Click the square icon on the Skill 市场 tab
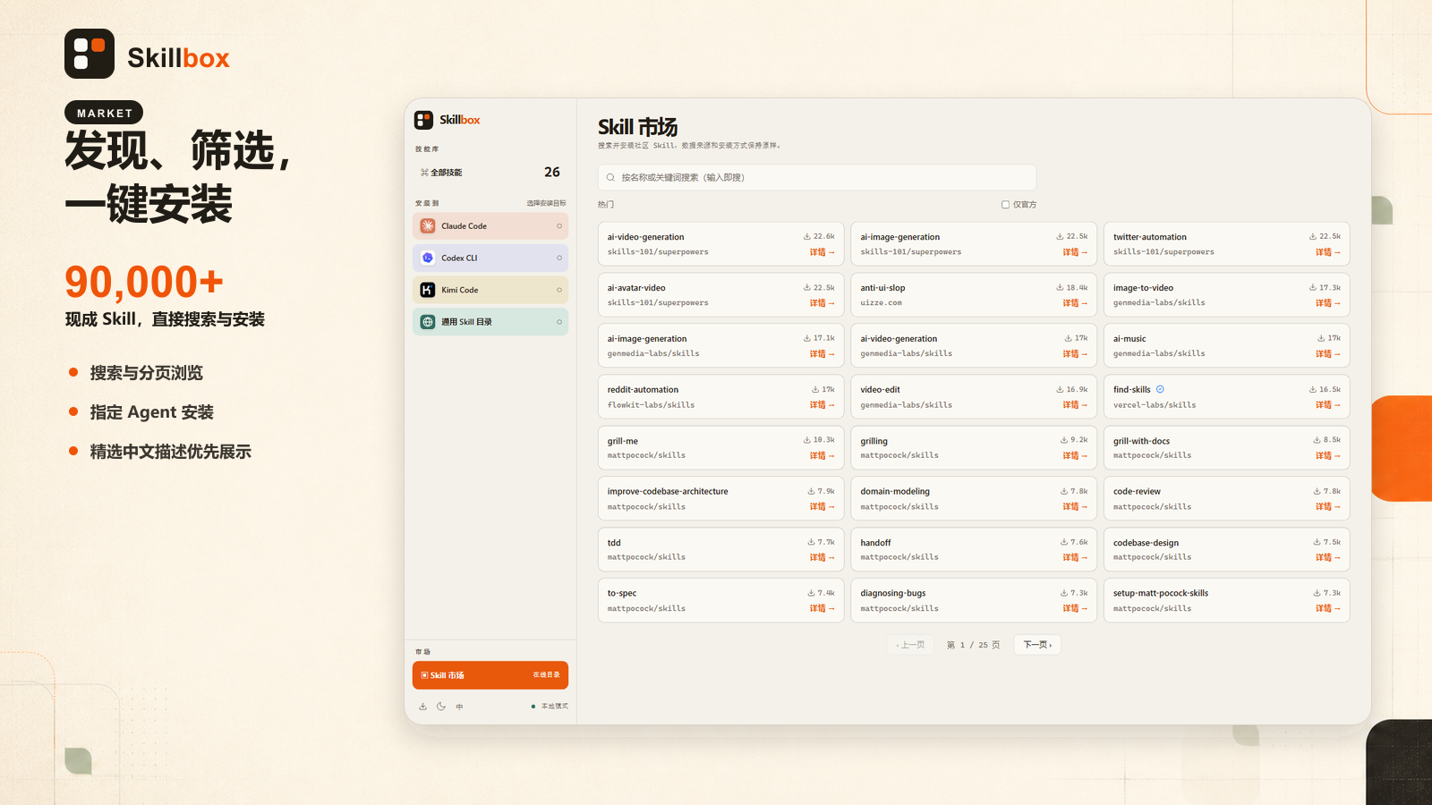Viewport: 1432px width, 805px height. (424, 675)
